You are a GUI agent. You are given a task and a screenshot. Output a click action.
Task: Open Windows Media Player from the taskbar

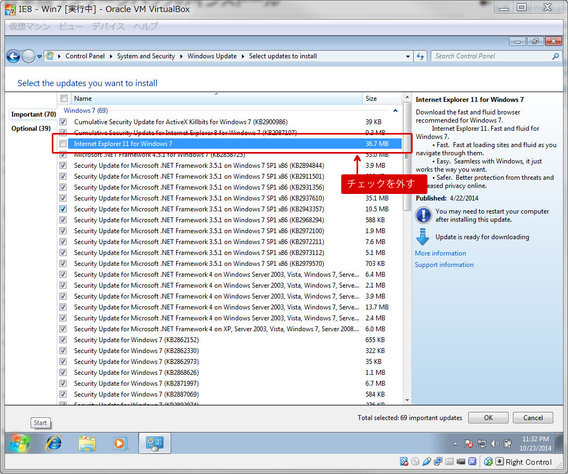coord(119,443)
